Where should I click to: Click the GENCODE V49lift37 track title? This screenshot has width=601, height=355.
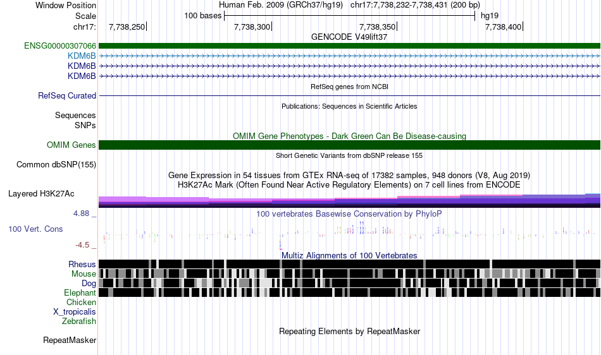coord(349,37)
